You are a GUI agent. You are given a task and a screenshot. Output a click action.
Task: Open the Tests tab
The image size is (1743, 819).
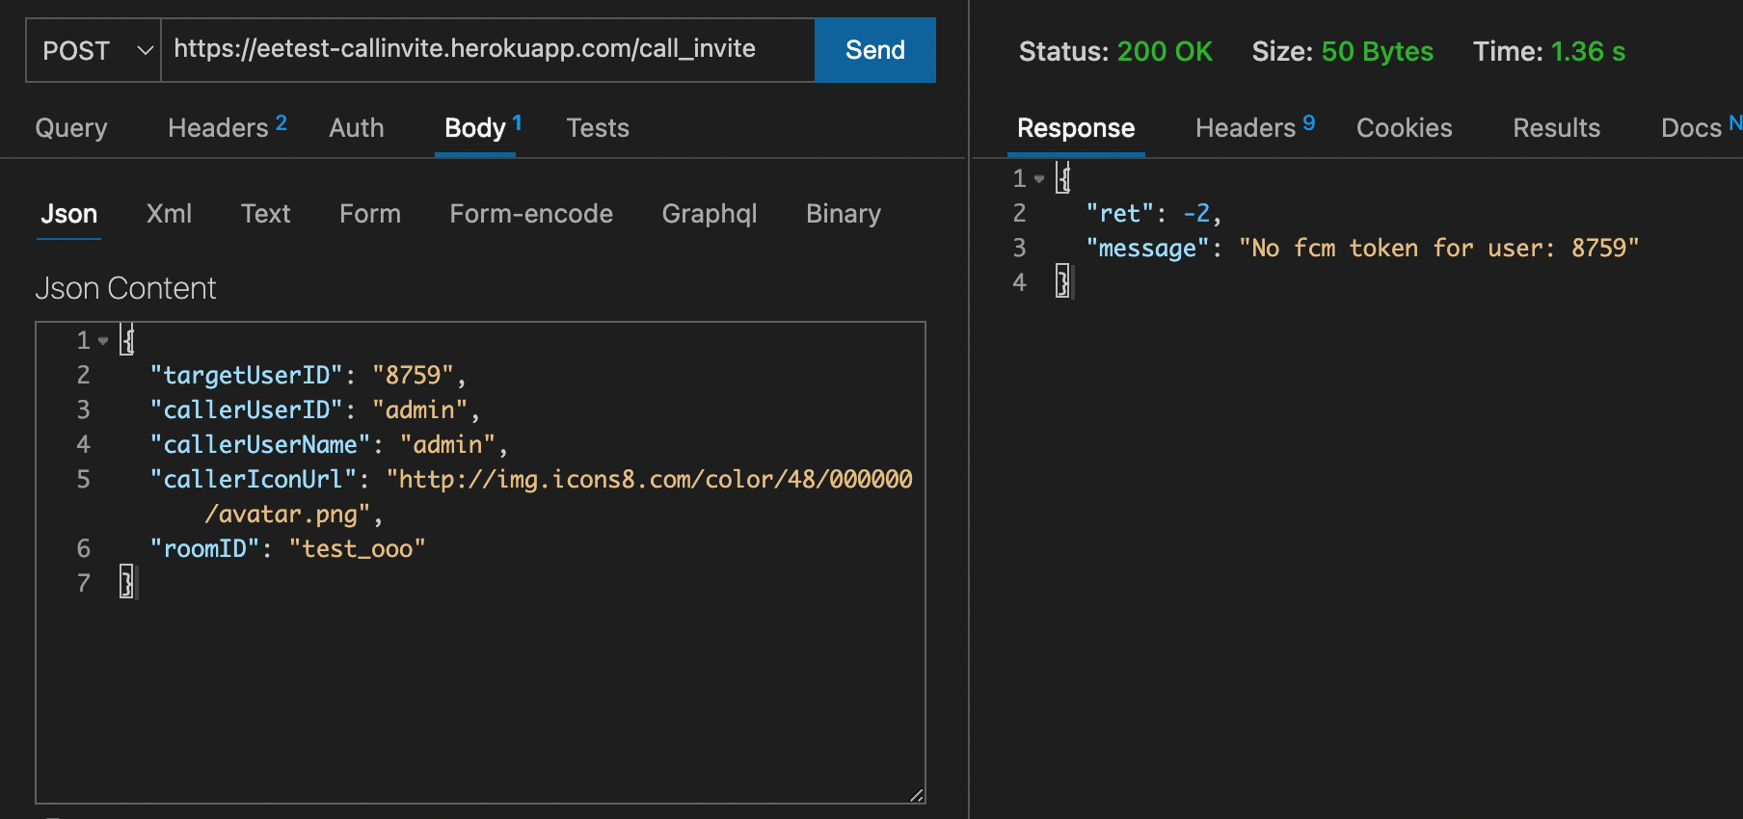[x=598, y=128]
